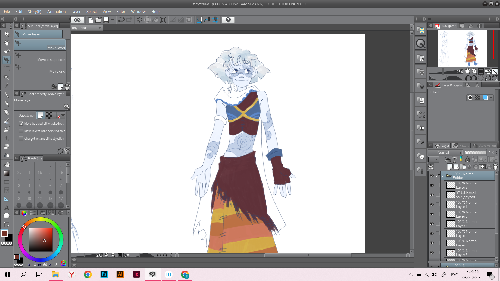This screenshot has width=500, height=281.
Task: Pick the Text tool
Action: (x=7, y=207)
